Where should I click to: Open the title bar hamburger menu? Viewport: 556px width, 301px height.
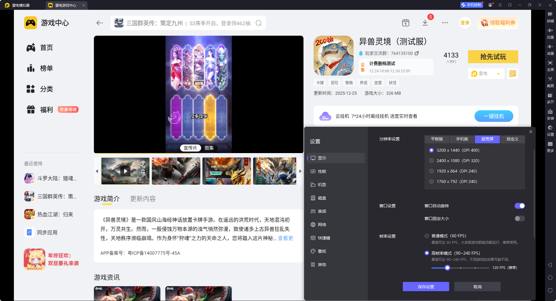pos(500,5)
